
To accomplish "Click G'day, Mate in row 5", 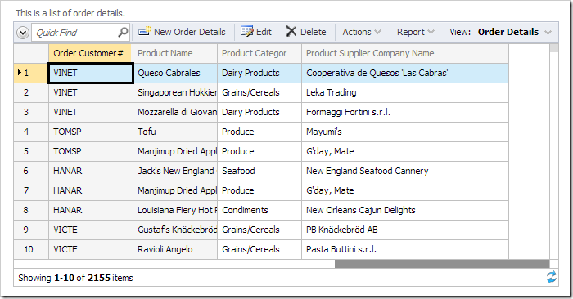I will [405, 151].
